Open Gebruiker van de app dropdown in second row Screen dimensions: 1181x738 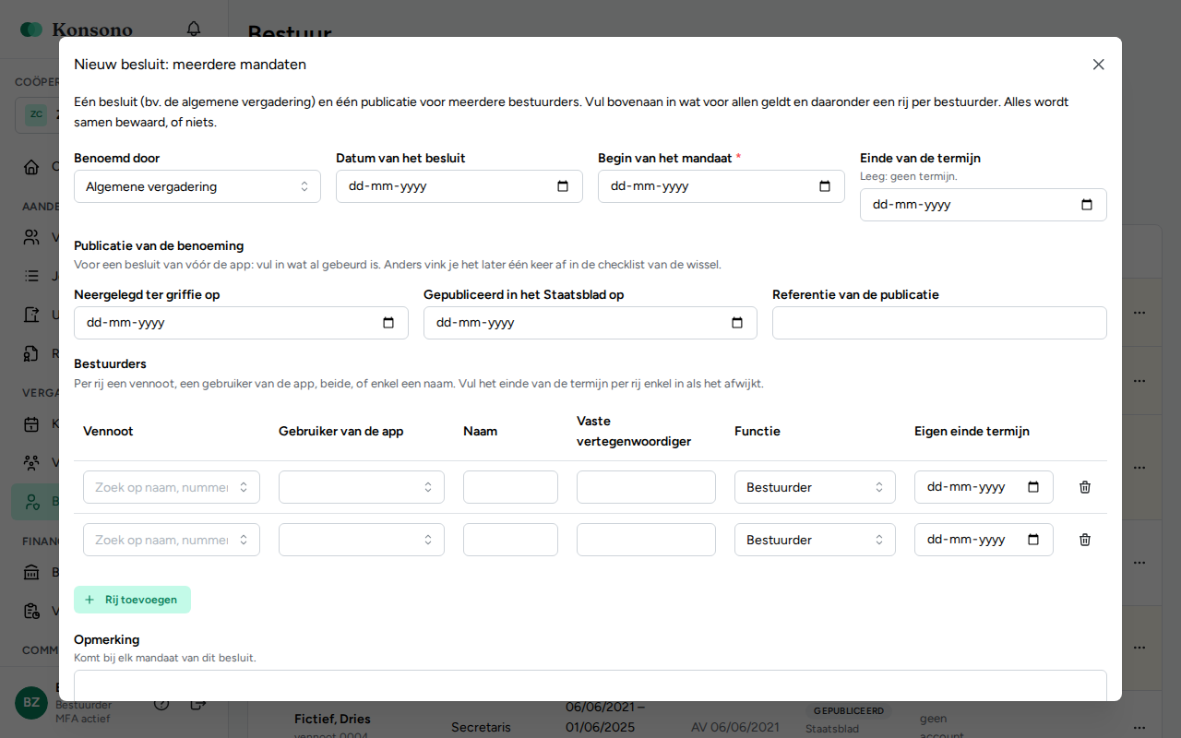362,540
